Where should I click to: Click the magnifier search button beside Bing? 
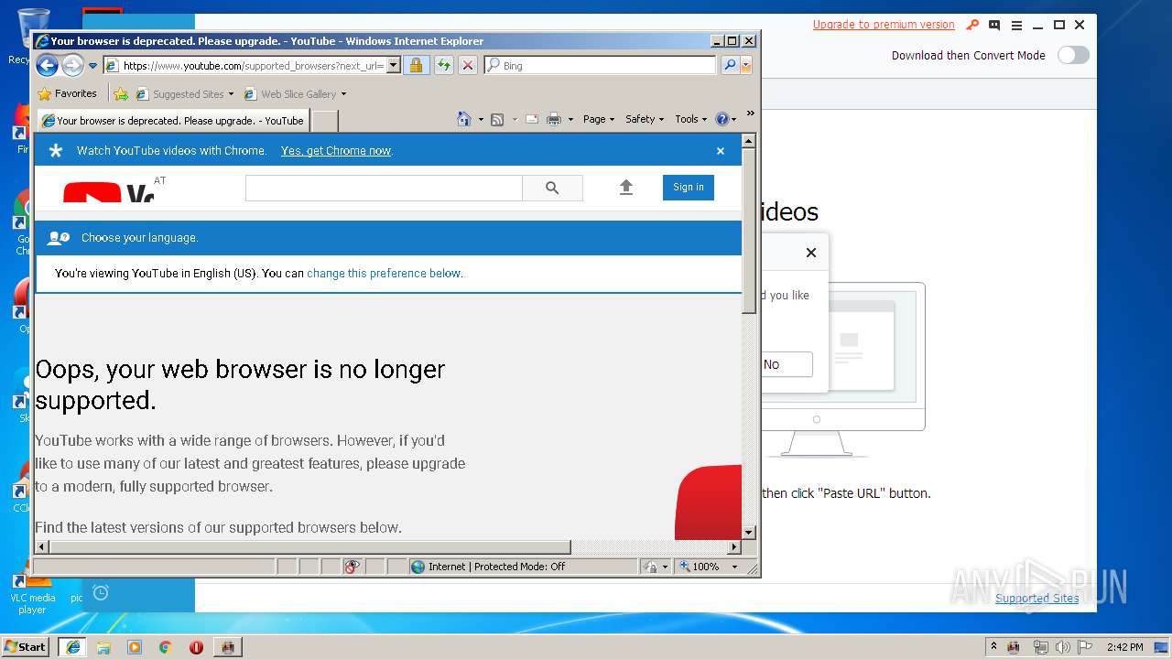[730, 66]
